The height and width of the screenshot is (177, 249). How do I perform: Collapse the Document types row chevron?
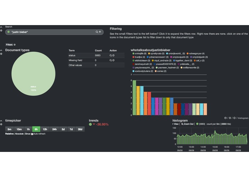1,50
